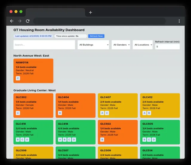The image size is (191, 165).
Task: Expand the All Buildings dropdown
Action: (x=93, y=45)
